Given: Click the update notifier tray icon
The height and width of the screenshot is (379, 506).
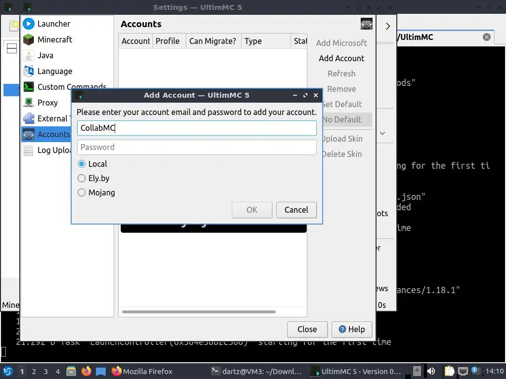Looking at the screenshot, I should (x=475, y=371).
